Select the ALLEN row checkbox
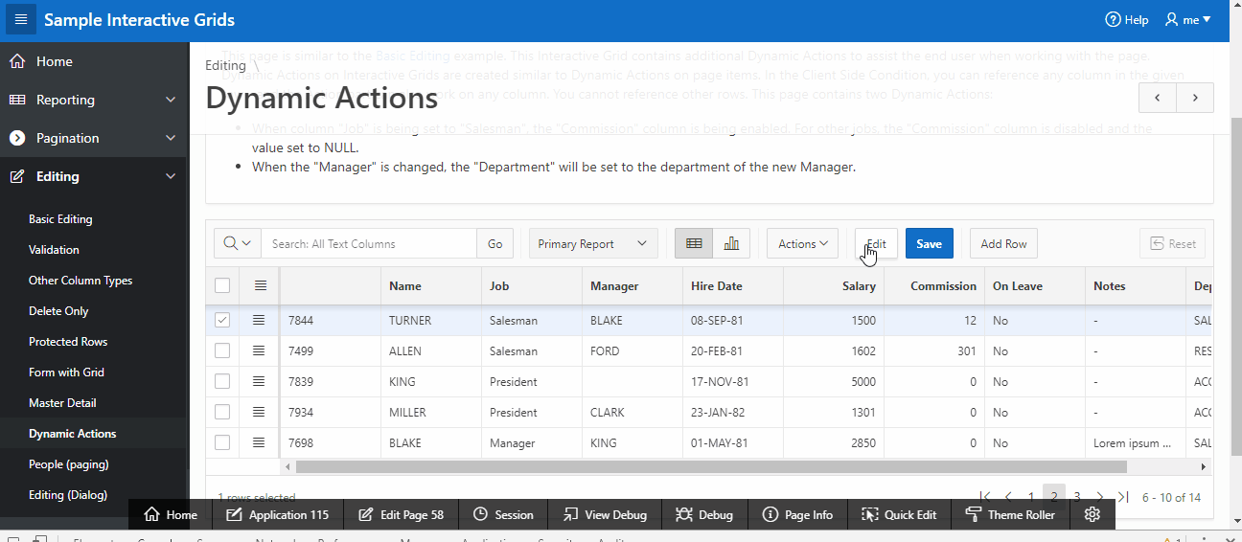 tap(222, 351)
